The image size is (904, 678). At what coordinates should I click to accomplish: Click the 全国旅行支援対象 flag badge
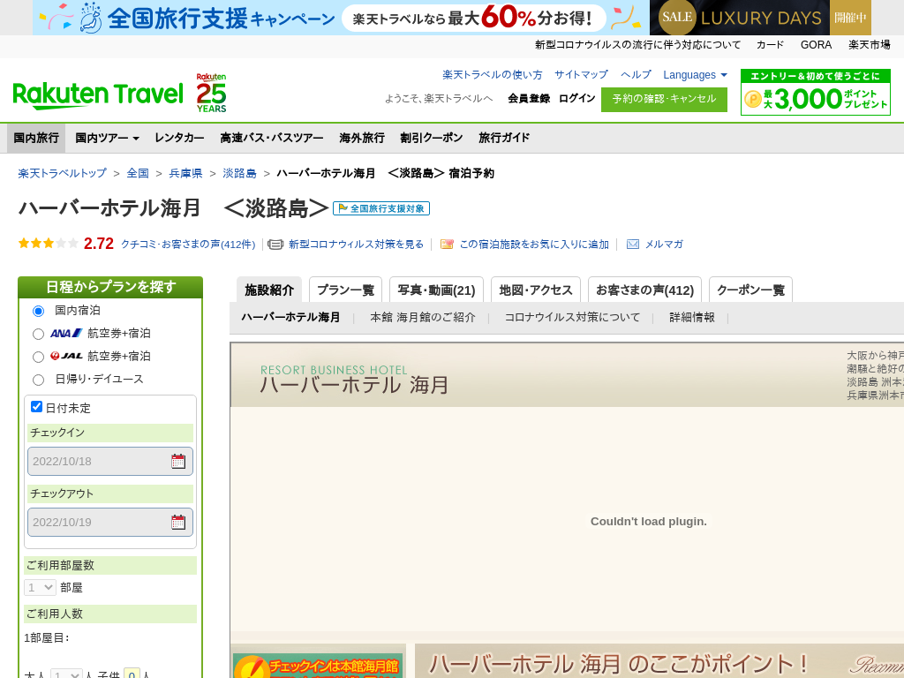[381, 208]
